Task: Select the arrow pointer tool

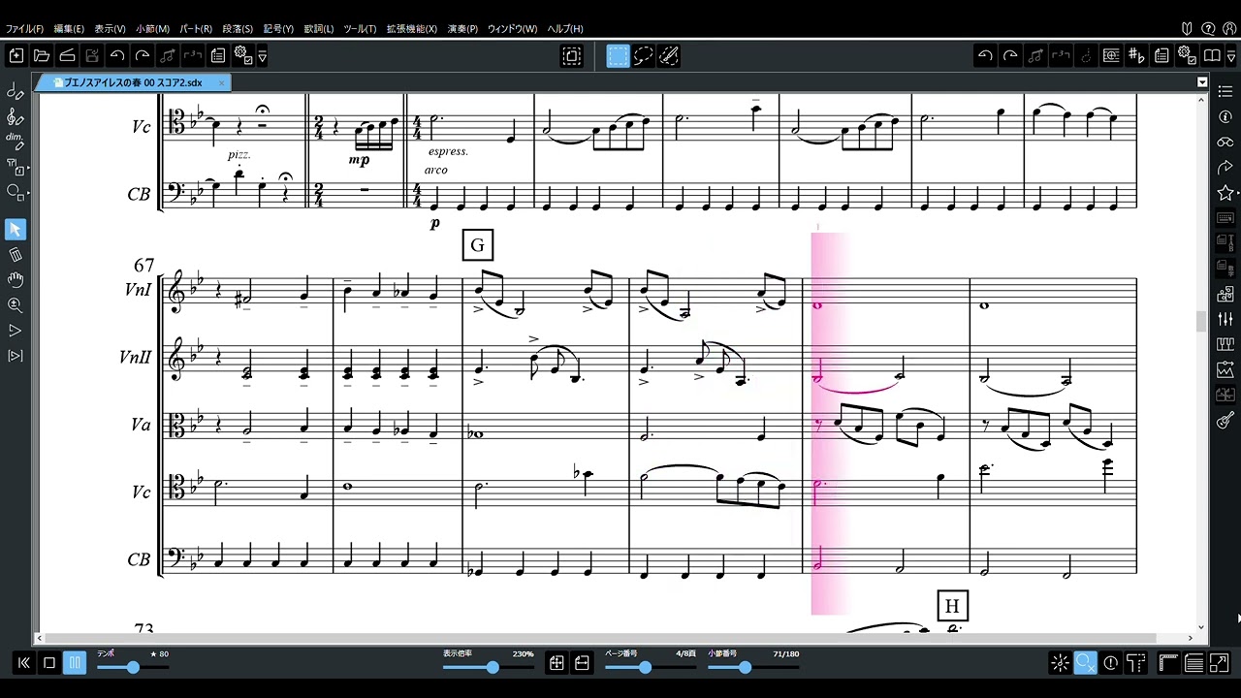Action: [x=15, y=230]
